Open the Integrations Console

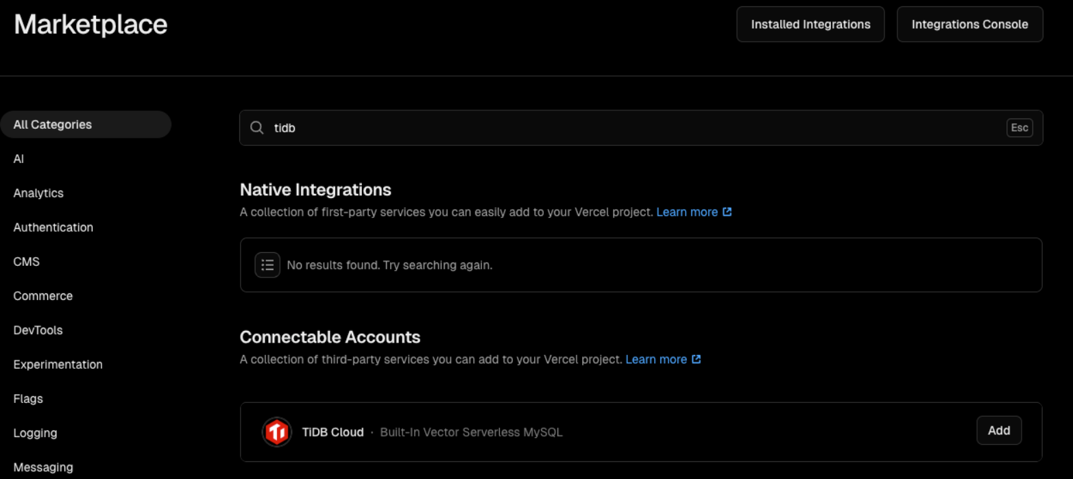pos(969,25)
